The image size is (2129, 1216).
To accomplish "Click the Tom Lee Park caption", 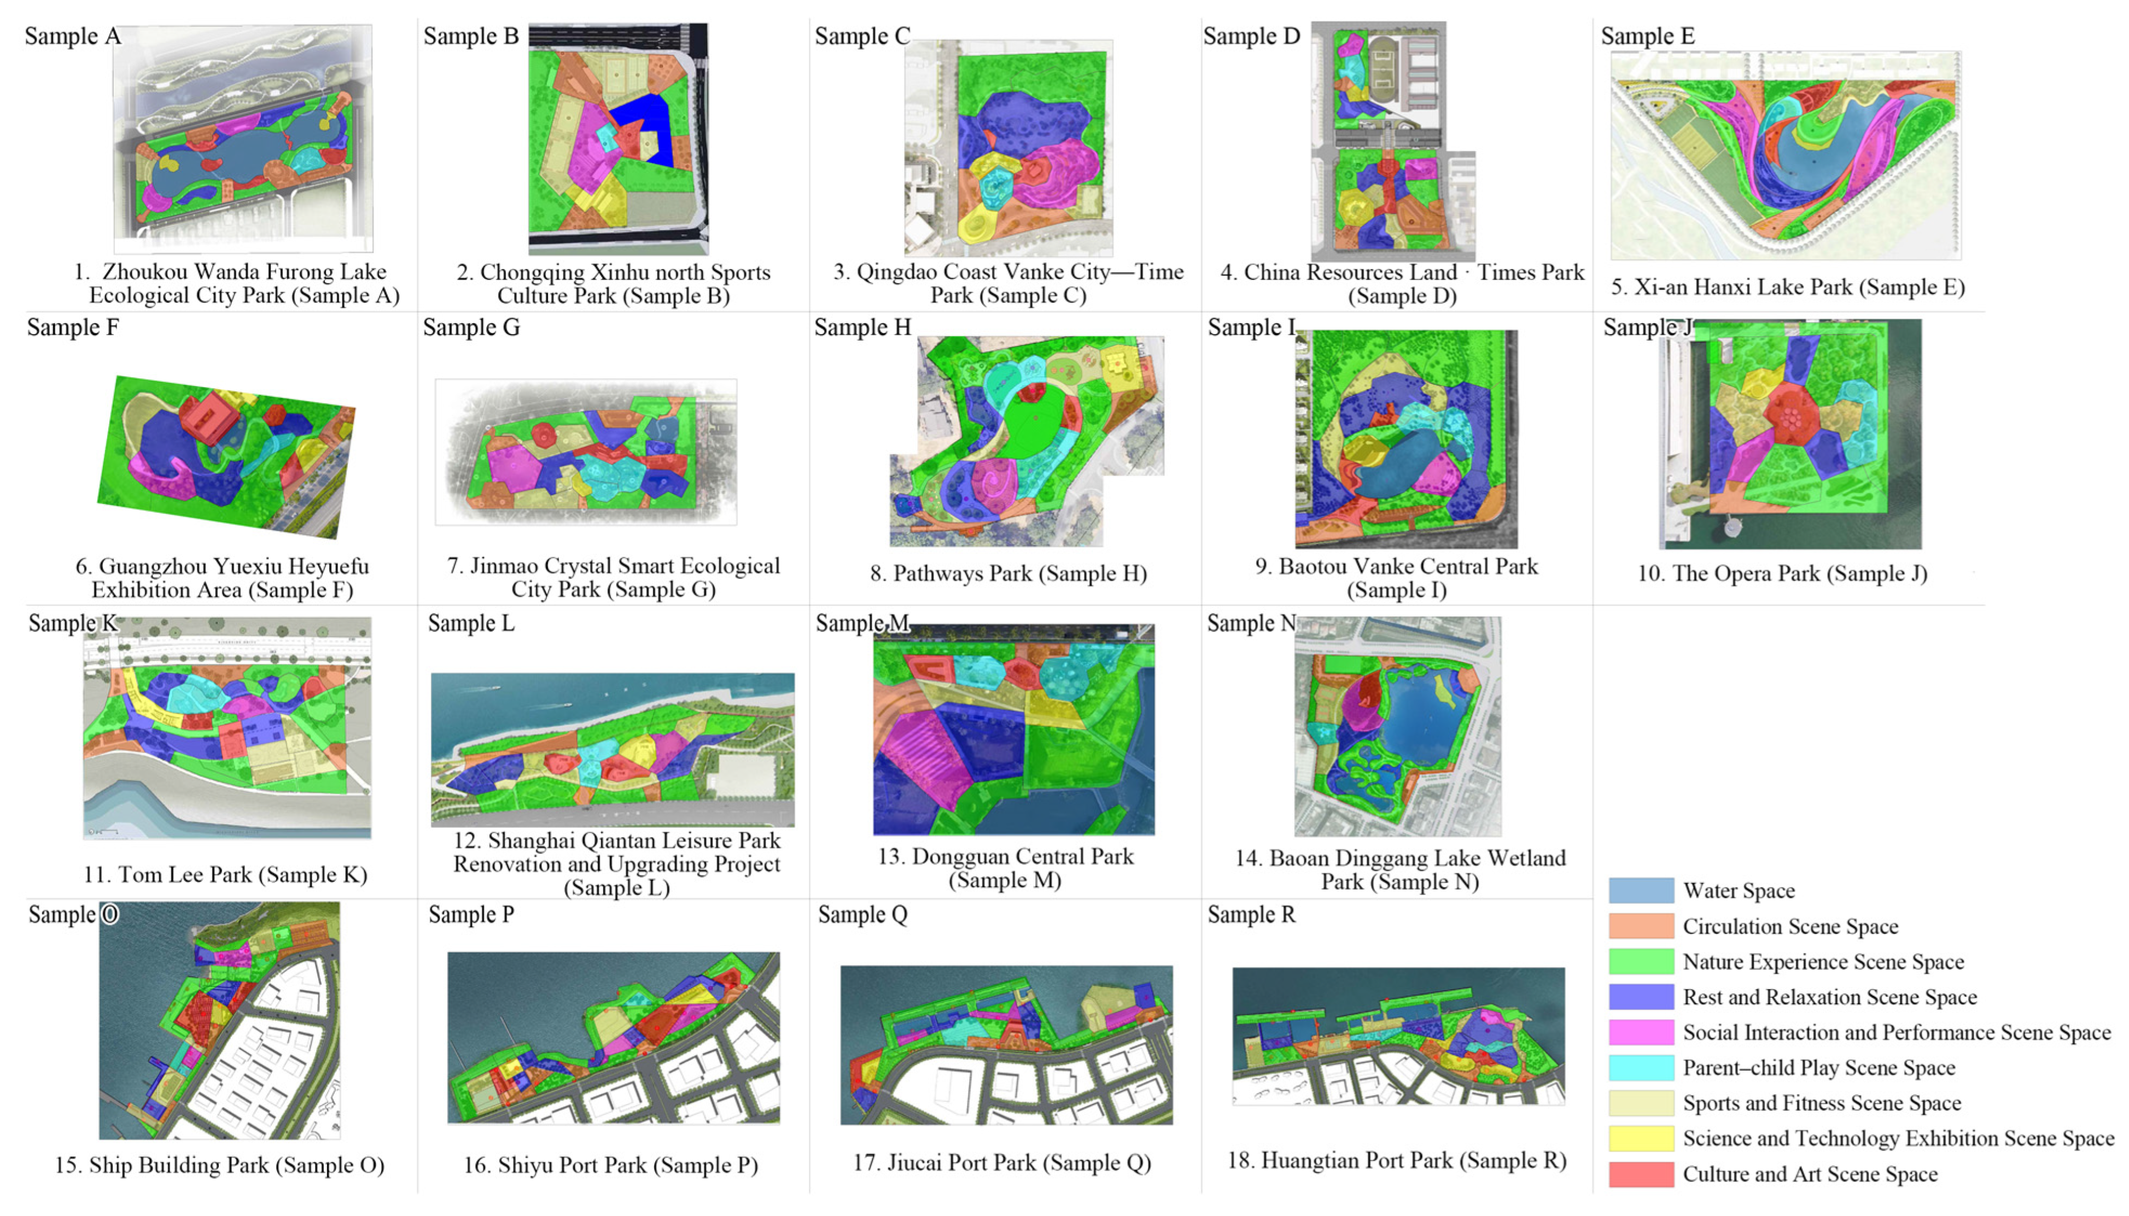I will pyautogui.click(x=225, y=874).
